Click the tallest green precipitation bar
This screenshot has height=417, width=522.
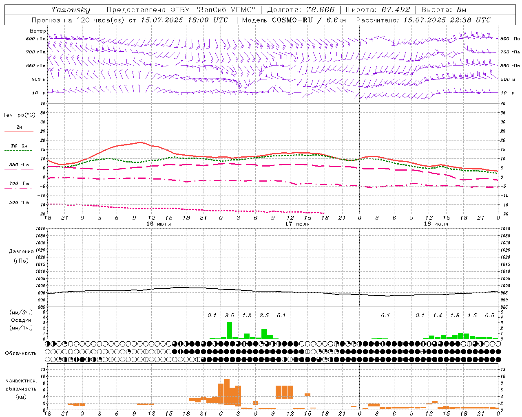[229, 330]
